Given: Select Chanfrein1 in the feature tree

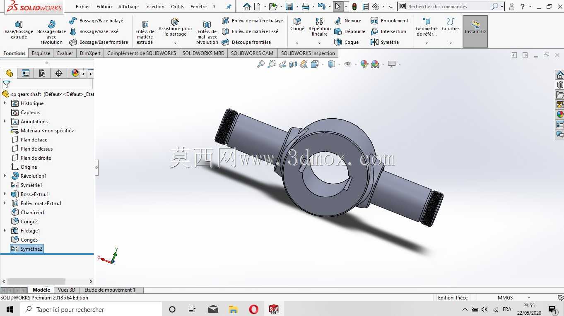Looking at the screenshot, I should tap(28, 213).
